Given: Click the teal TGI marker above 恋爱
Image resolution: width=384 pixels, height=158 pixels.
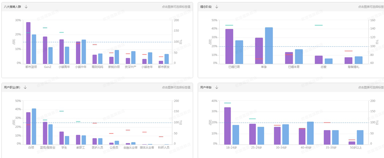Looking at the screenshot, I should (319, 25).
